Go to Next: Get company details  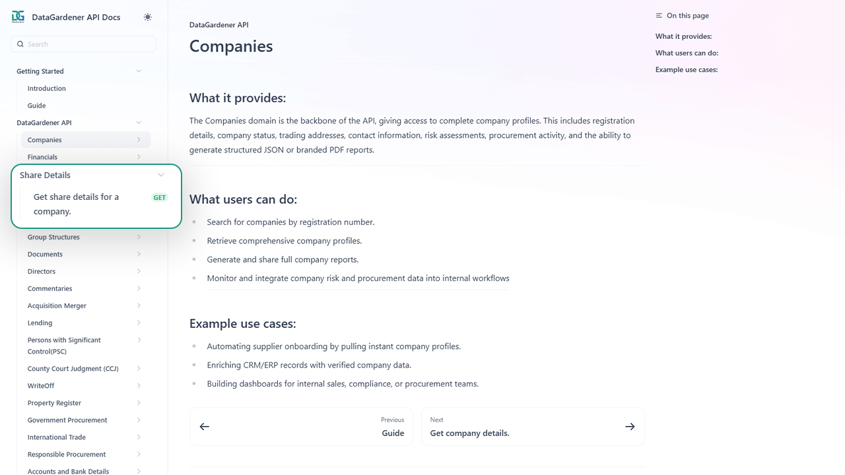click(x=469, y=433)
